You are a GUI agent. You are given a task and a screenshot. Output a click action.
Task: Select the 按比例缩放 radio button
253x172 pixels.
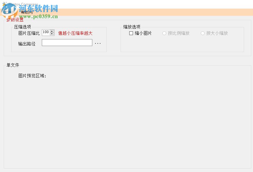click(164, 33)
